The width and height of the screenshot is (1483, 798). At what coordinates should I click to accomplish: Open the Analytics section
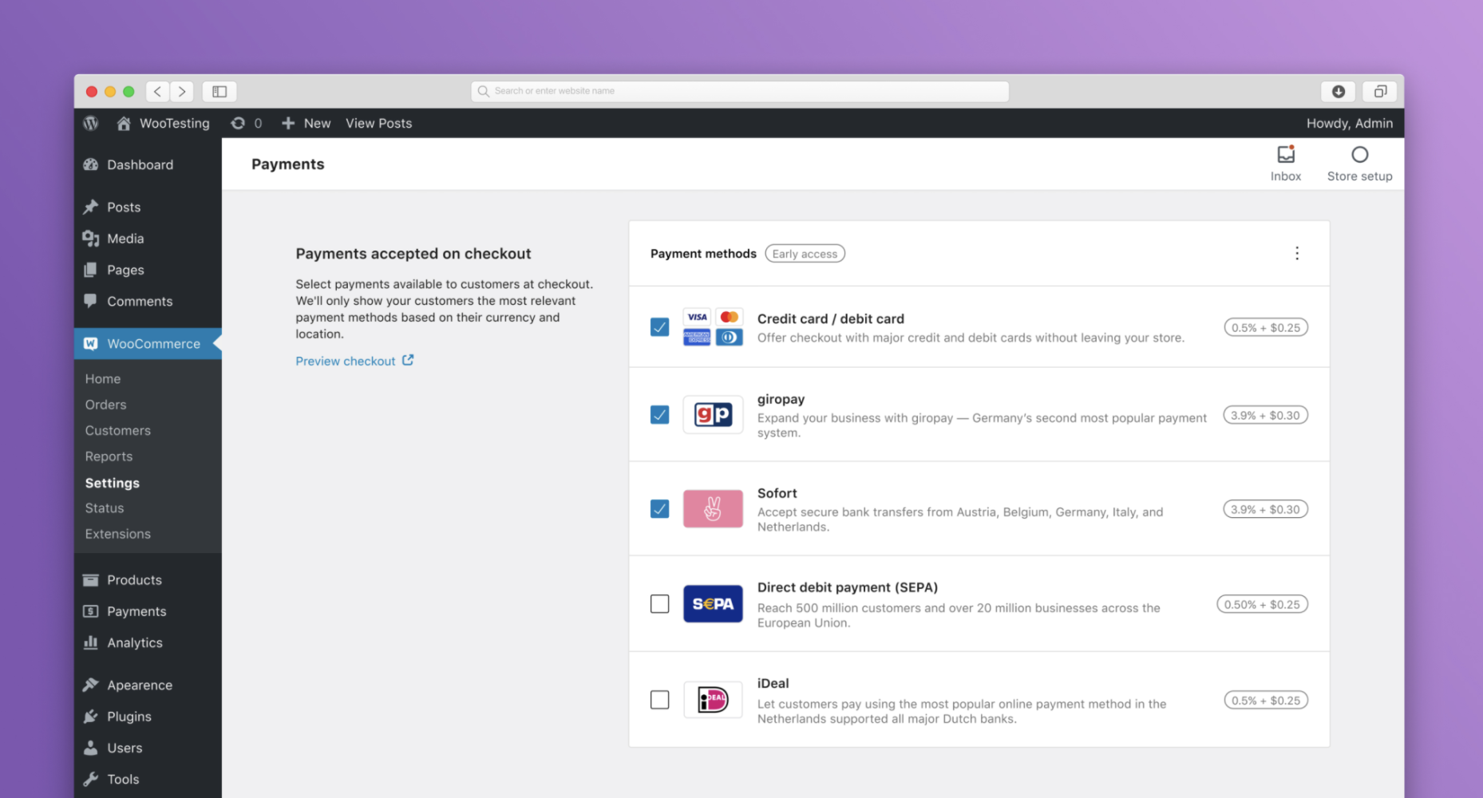(134, 642)
